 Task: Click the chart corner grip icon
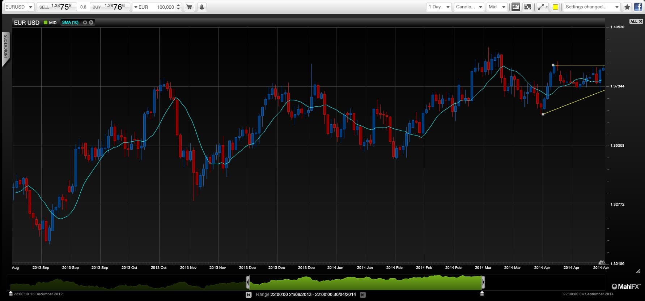[x=638, y=271]
